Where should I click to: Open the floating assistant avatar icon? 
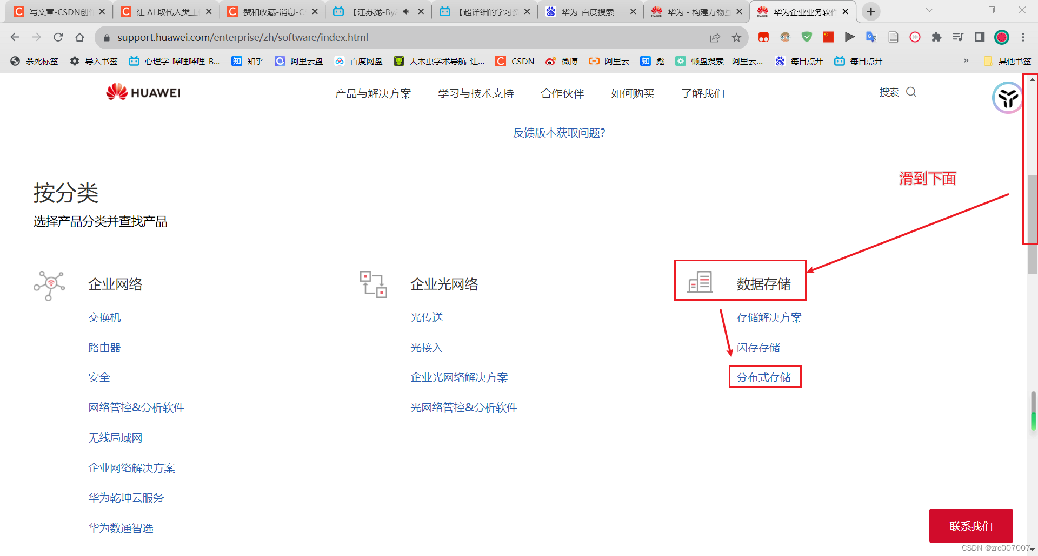1008,98
